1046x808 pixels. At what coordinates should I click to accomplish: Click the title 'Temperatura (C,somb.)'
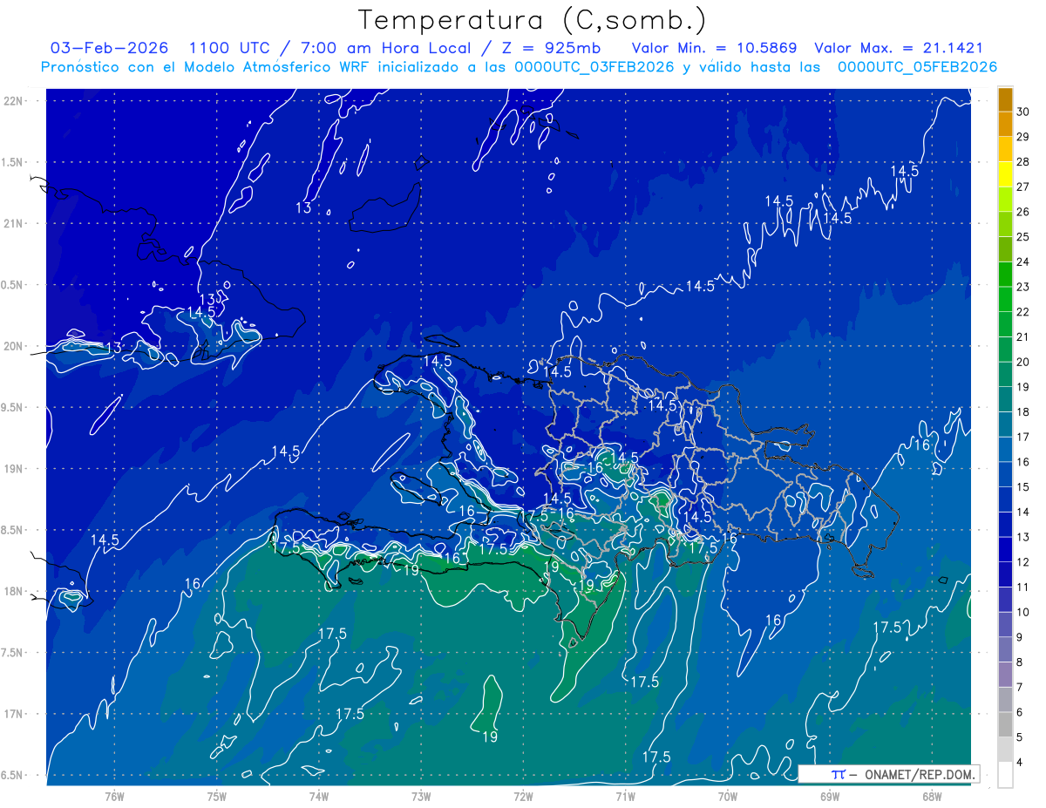pos(532,20)
